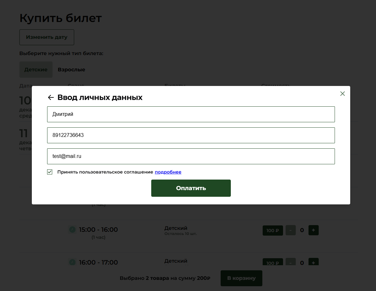Click the clock icon next to 15:00 - 16:00
Screen dimensions: 376x291
click(72, 229)
